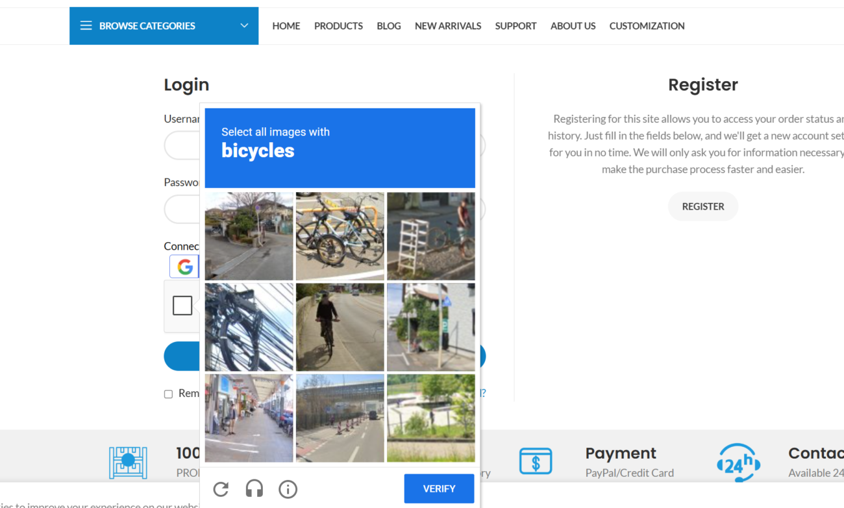Click the Username input field
This screenshot has height=508, width=844.
pyautogui.click(x=182, y=146)
